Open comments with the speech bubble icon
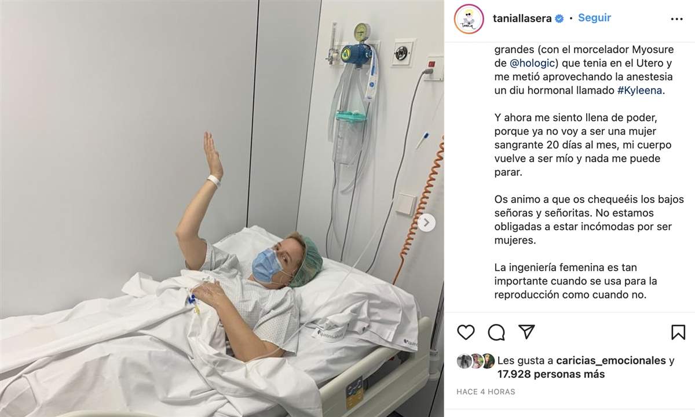 tap(496, 332)
